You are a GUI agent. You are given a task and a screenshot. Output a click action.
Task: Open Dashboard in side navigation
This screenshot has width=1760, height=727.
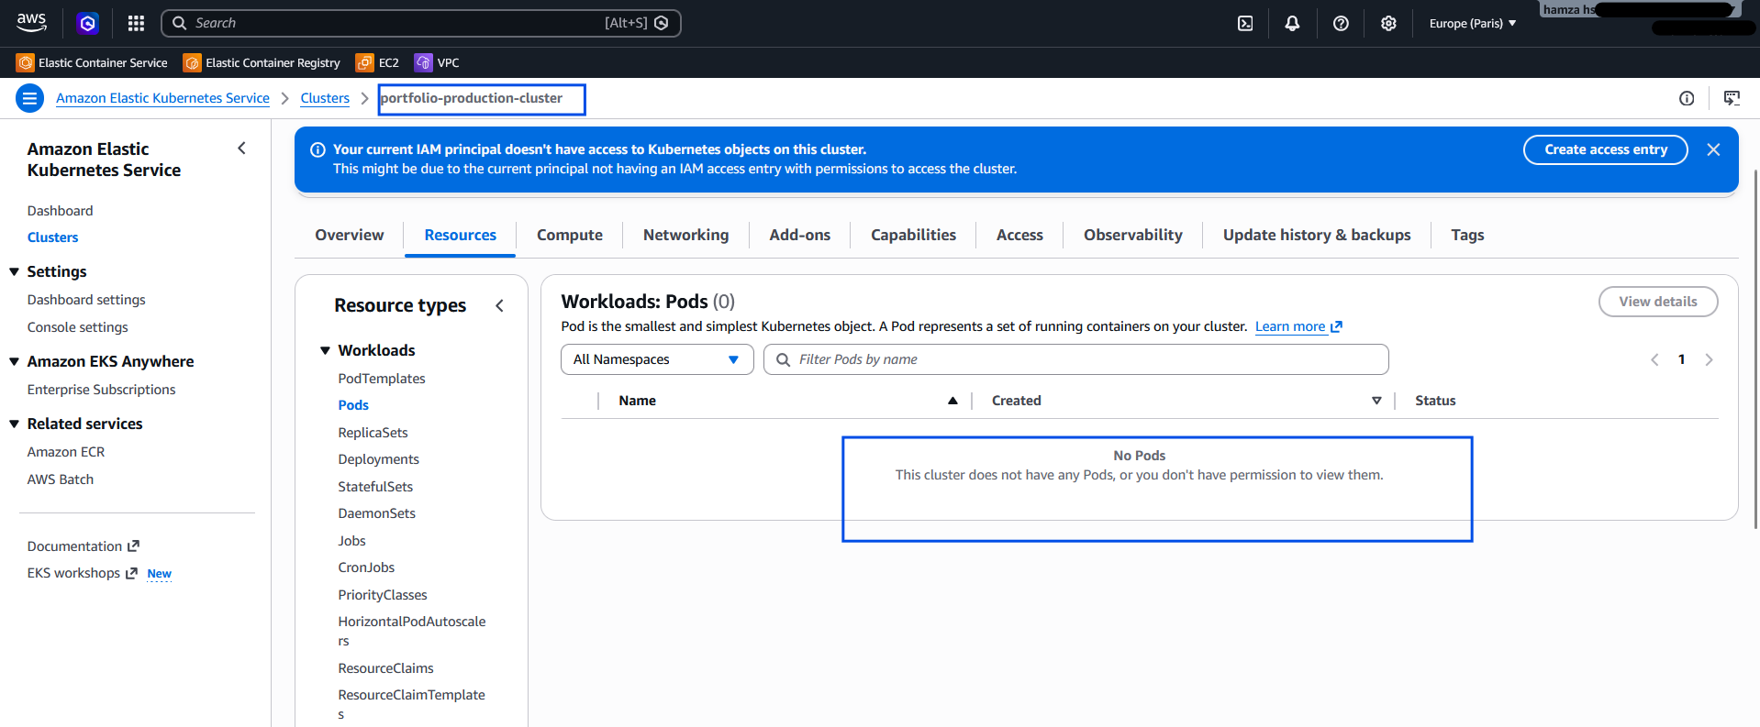pyautogui.click(x=60, y=211)
